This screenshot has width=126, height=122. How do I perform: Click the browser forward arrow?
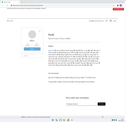[x=5, y=6]
